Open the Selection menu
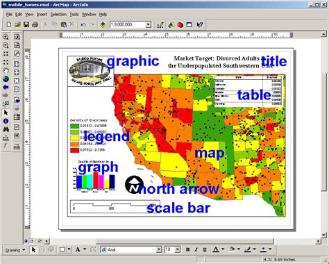 click(58, 15)
